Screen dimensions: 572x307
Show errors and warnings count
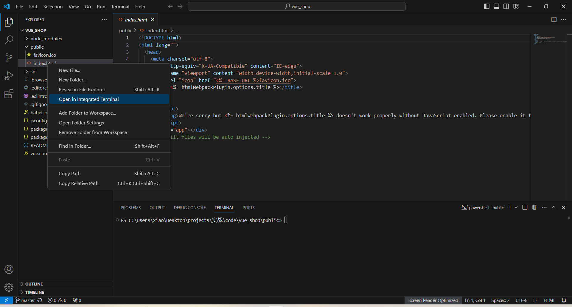[x=57, y=300]
